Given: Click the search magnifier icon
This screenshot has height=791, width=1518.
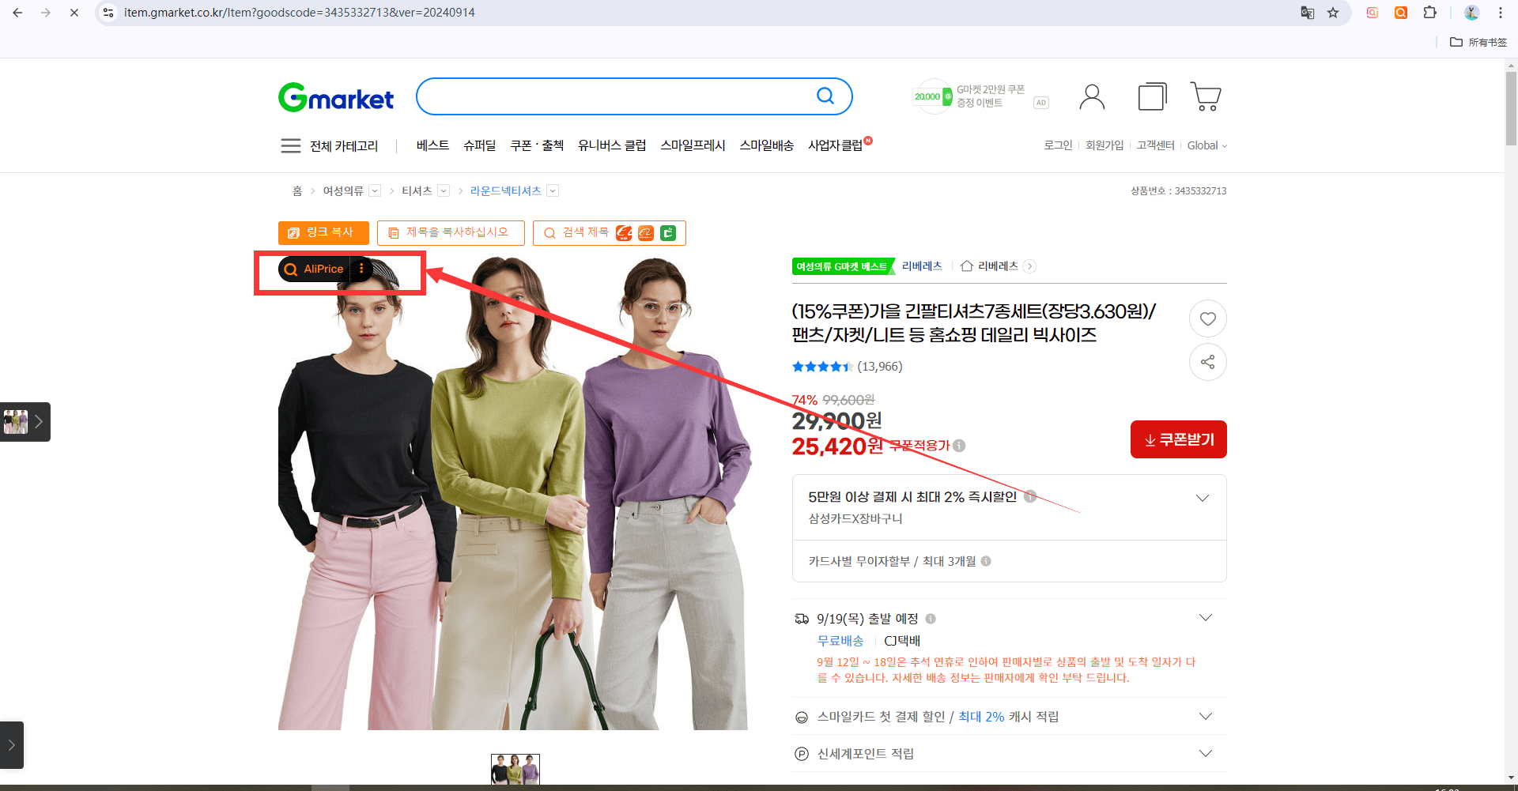Looking at the screenshot, I should (825, 96).
